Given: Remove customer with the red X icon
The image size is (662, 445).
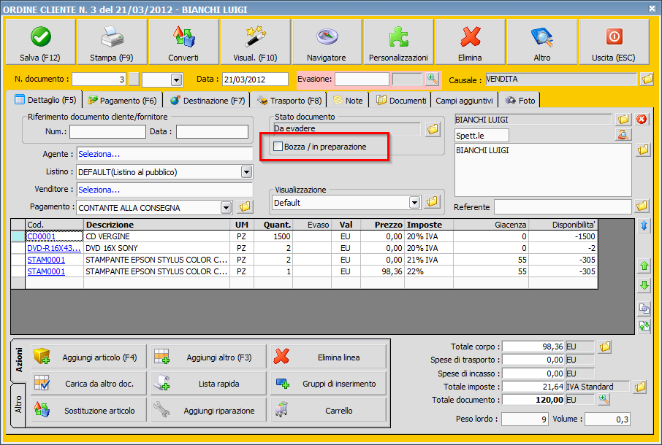Looking at the screenshot, I should click(642, 120).
